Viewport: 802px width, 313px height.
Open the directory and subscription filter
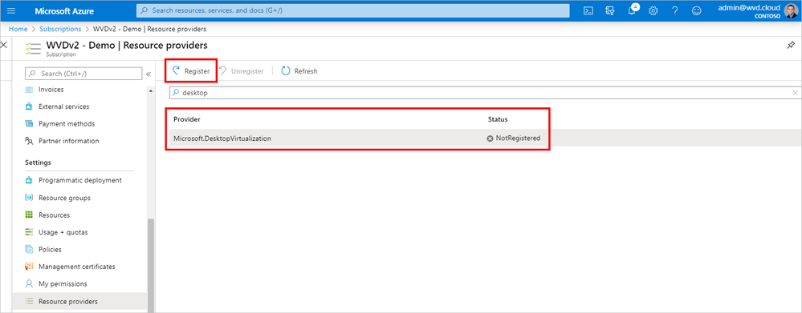609,10
